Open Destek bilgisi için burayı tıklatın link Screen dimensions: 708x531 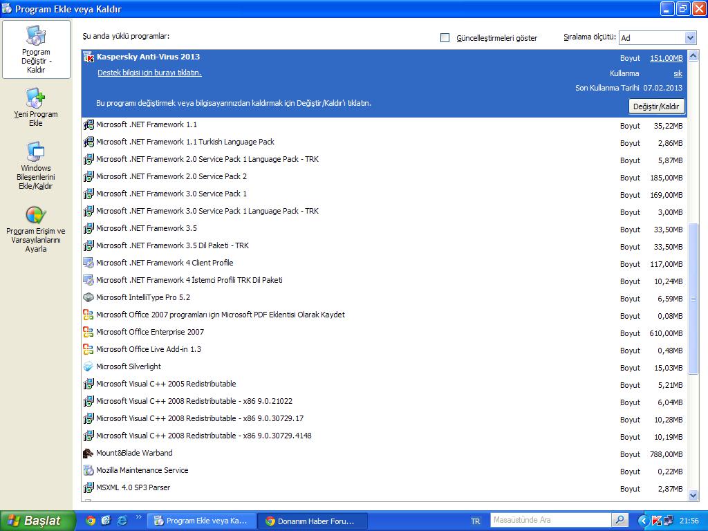pos(149,73)
